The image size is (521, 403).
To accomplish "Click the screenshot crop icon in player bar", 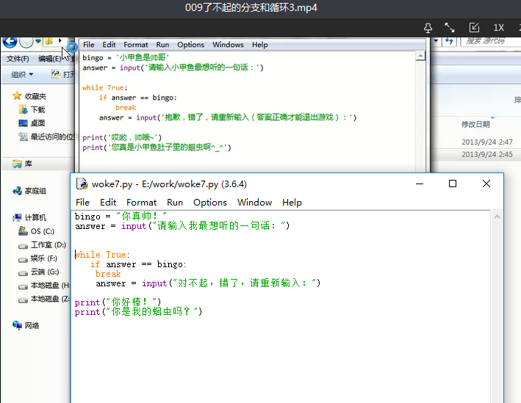I will (474, 27).
